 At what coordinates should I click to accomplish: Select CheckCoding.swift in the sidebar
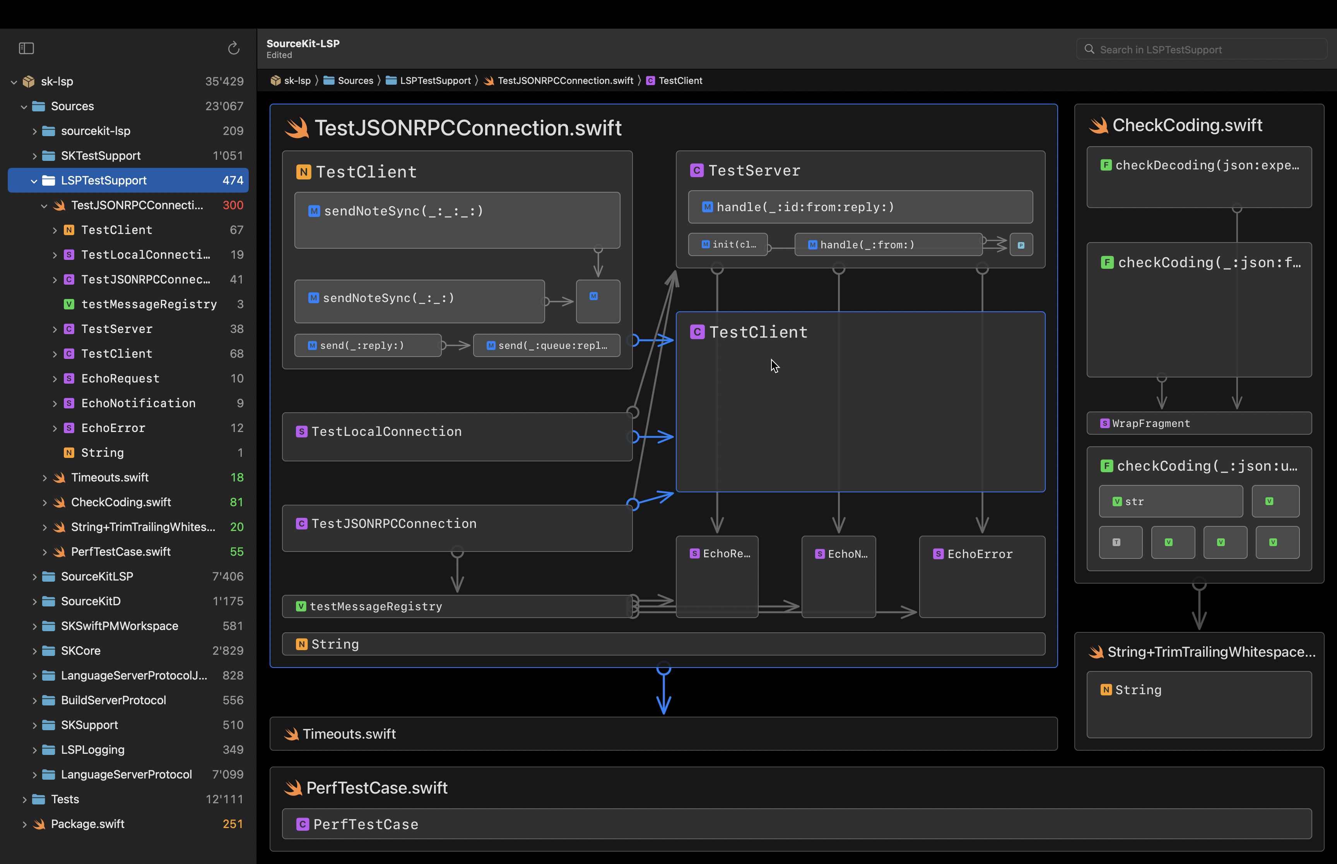click(128, 502)
